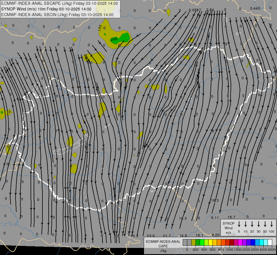This screenshot has height=255, width=277.
Task: Select the 50 m/s wind arrow in legend
Action: (265, 224)
